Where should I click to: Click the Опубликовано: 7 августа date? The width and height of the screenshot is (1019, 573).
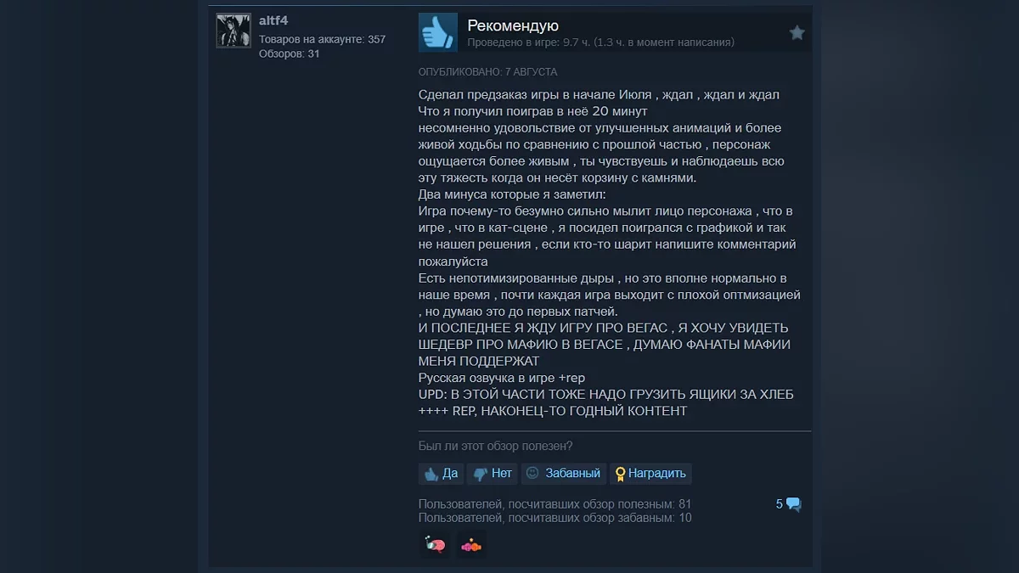487,72
